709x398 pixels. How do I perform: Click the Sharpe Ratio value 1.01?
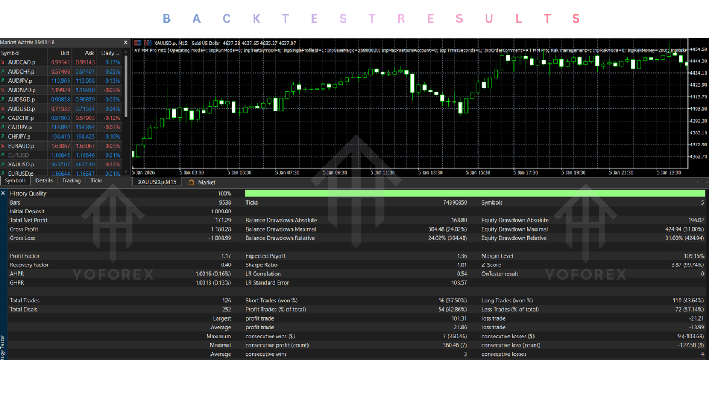[461, 265]
